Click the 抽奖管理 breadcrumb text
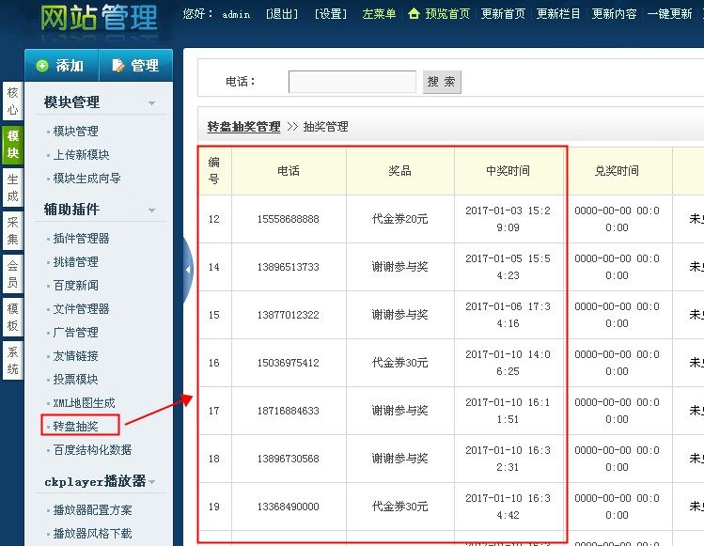Viewport: 704px width, 546px height. click(325, 127)
